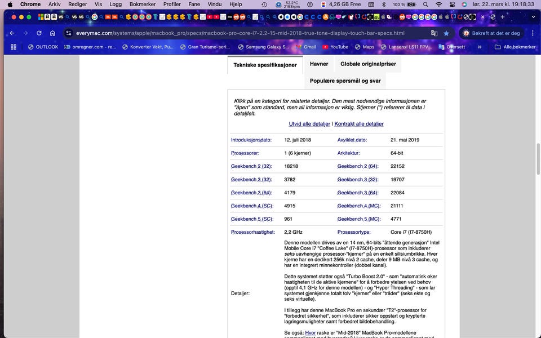View site information icon in address bar
The height and width of the screenshot is (338, 541).
[x=69, y=33]
